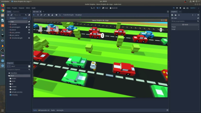Expand the fonts folder

[9, 81]
